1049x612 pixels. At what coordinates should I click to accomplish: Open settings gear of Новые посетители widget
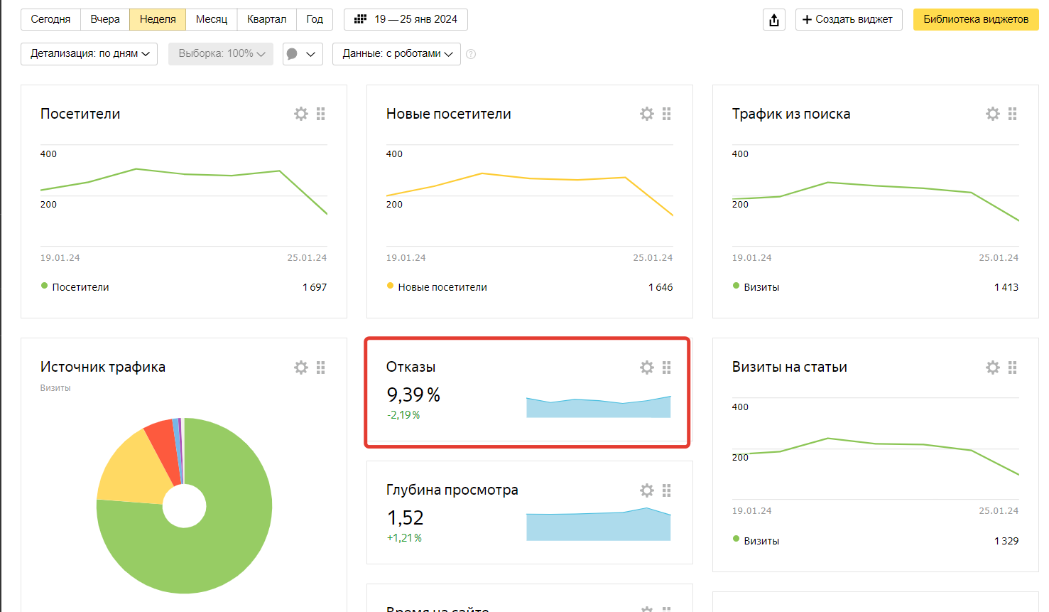pyautogui.click(x=647, y=114)
